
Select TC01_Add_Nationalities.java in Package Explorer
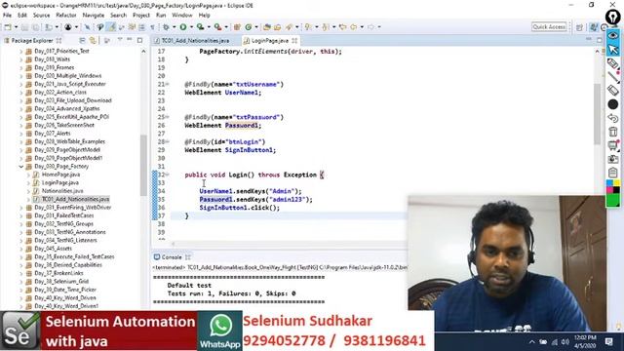pos(76,199)
